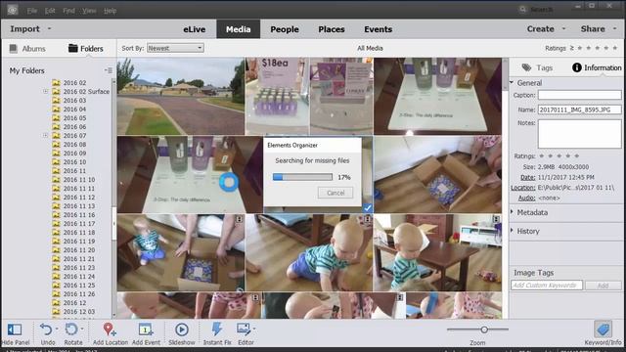Click the Media tab
The width and height of the screenshot is (626, 352).
[239, 29]
